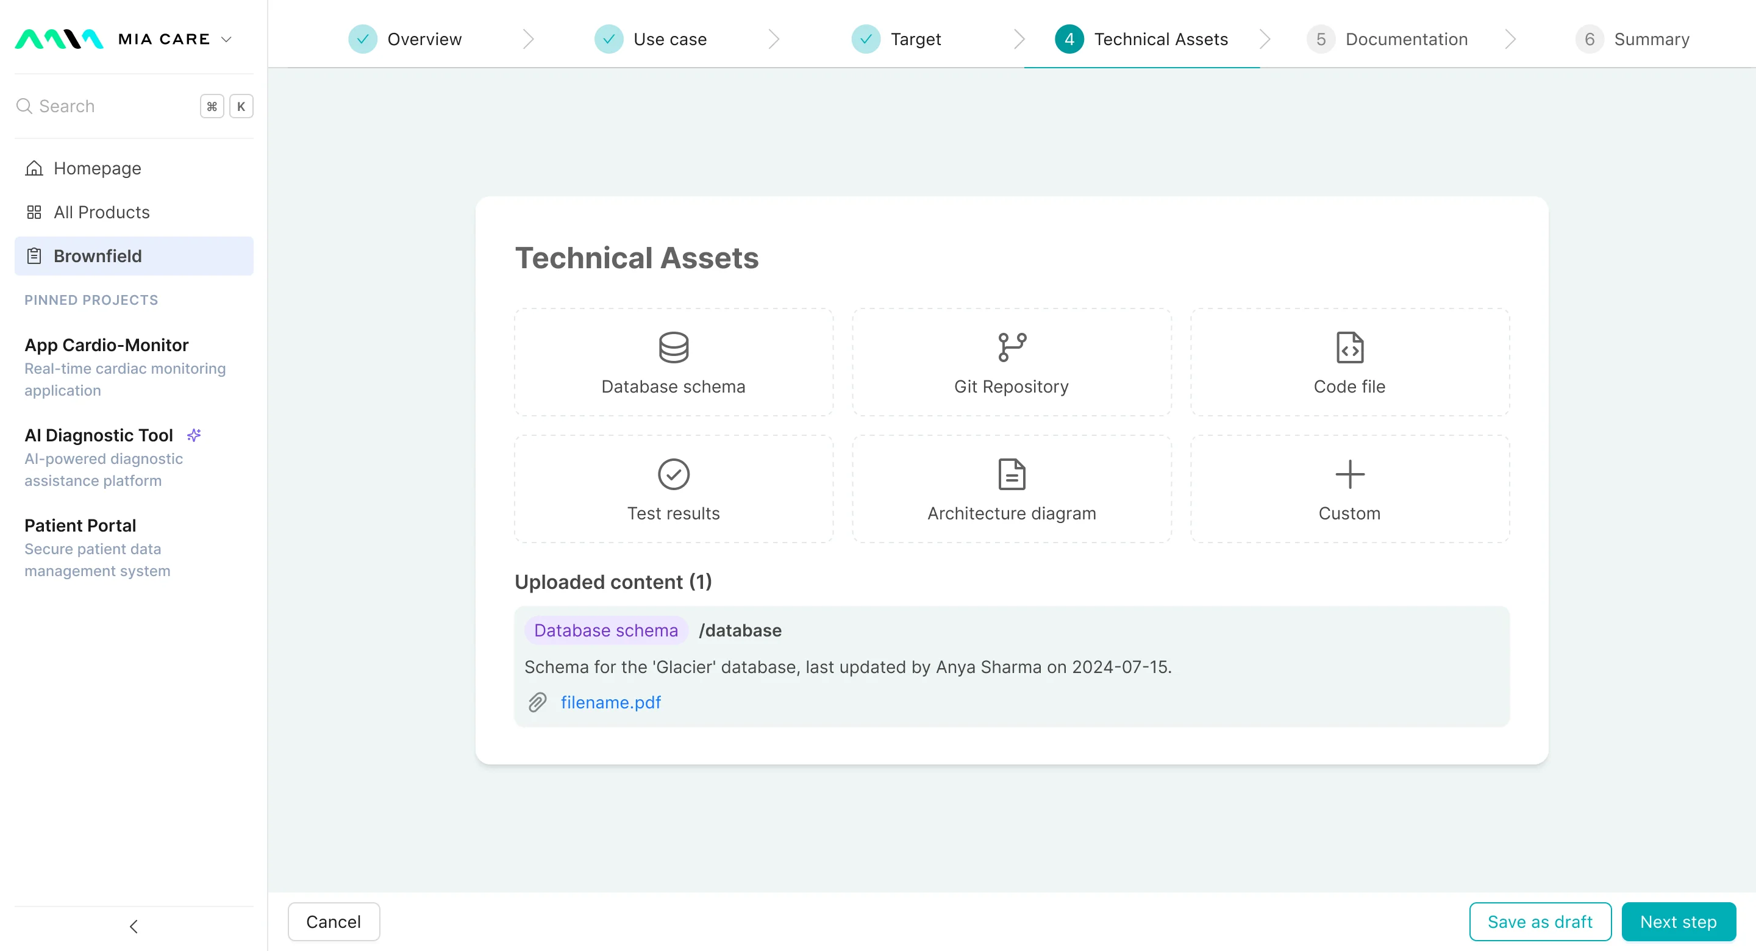Go to the Summary step
The image size is (1756, 951).
click(1654, 39)
